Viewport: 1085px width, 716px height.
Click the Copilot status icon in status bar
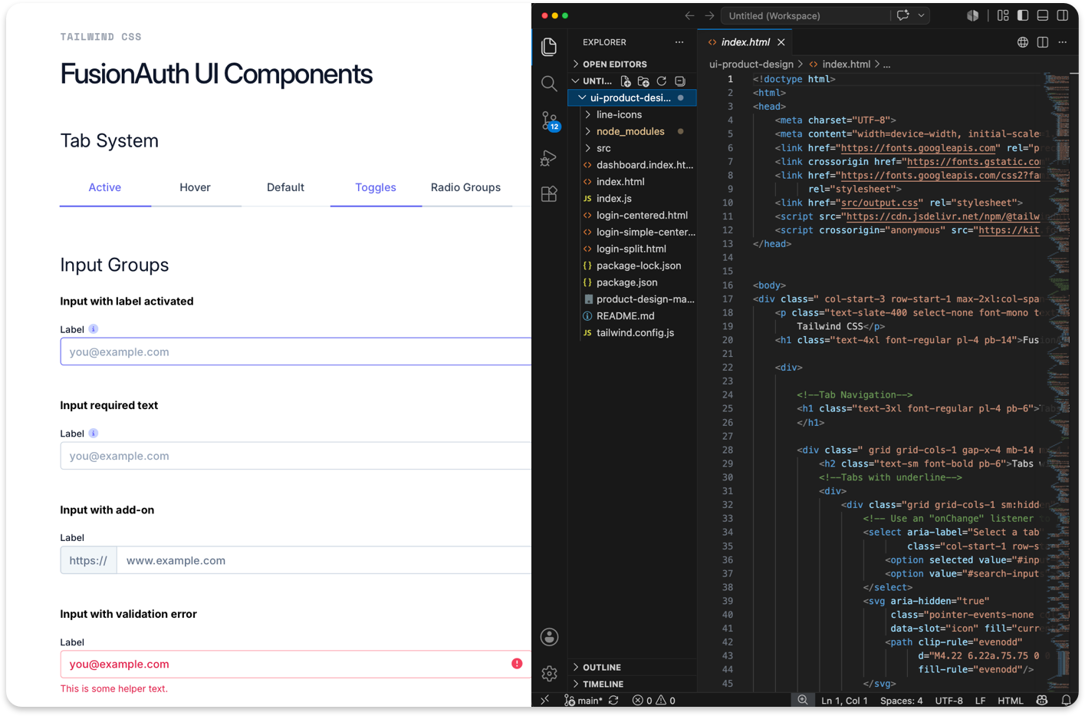point(1042,701)
